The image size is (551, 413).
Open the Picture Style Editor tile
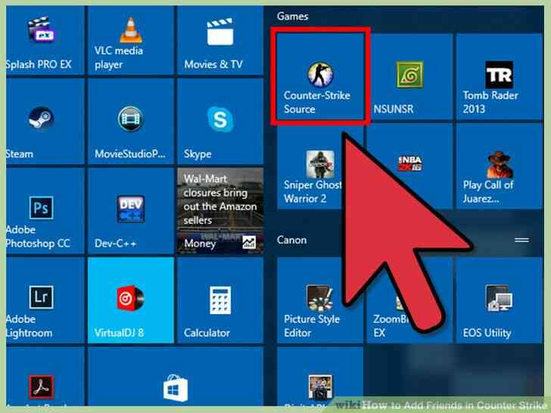pos(320,300)
